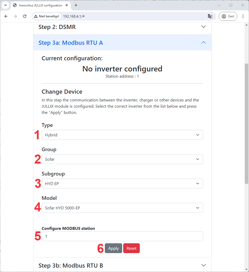Open the Type dropdown showing Hybrid

coord(122,135)
